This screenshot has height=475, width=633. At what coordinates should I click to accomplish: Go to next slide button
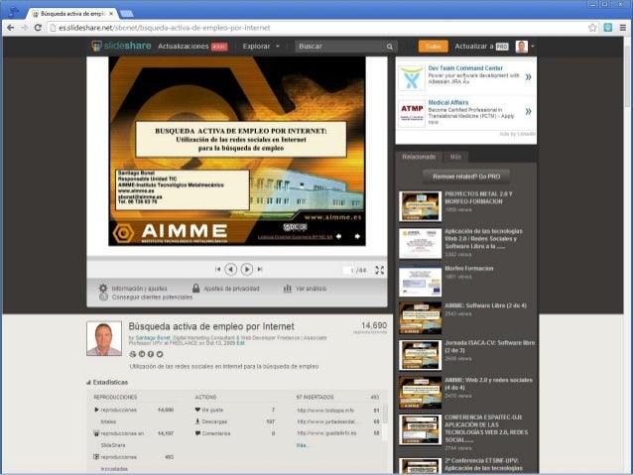247,269
